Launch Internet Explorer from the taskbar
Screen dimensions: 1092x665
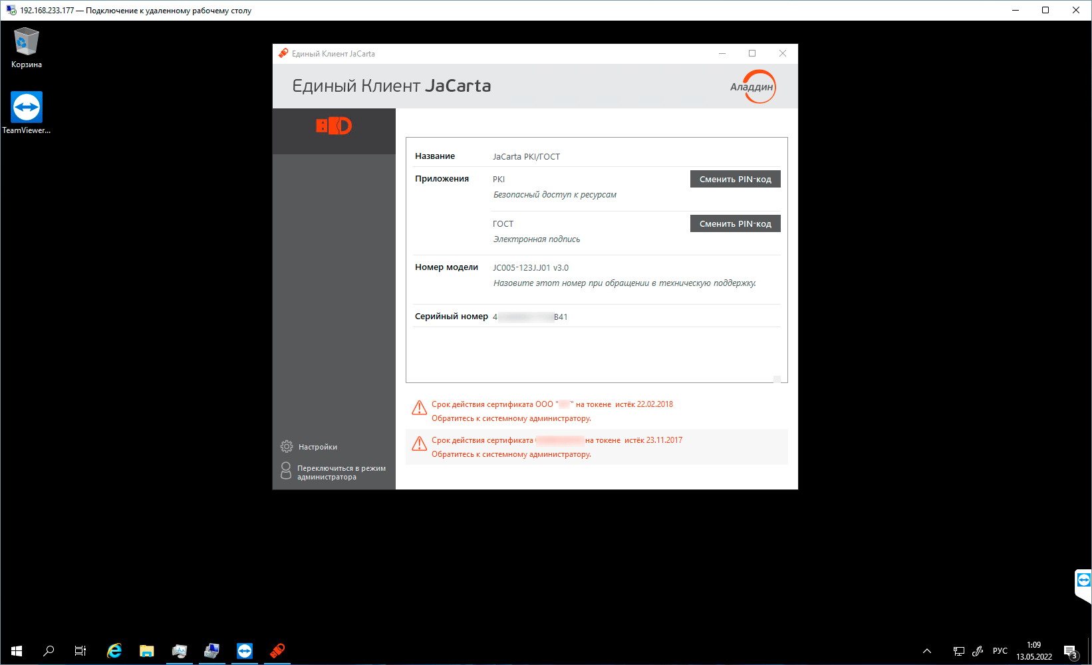click(x=114, y=651)
